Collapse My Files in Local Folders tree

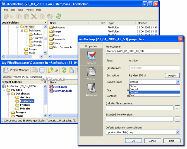click(17, 27)
